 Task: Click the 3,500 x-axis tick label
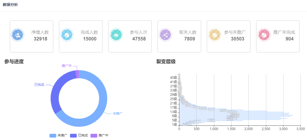click(300, 129)
